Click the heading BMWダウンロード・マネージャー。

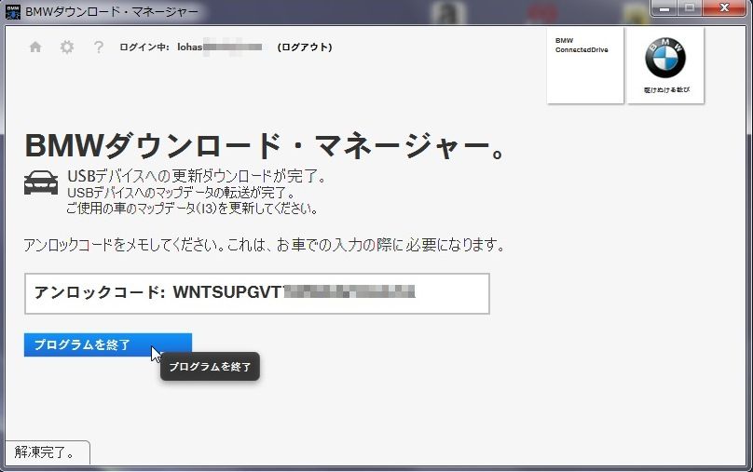click(x=264, y=146)
